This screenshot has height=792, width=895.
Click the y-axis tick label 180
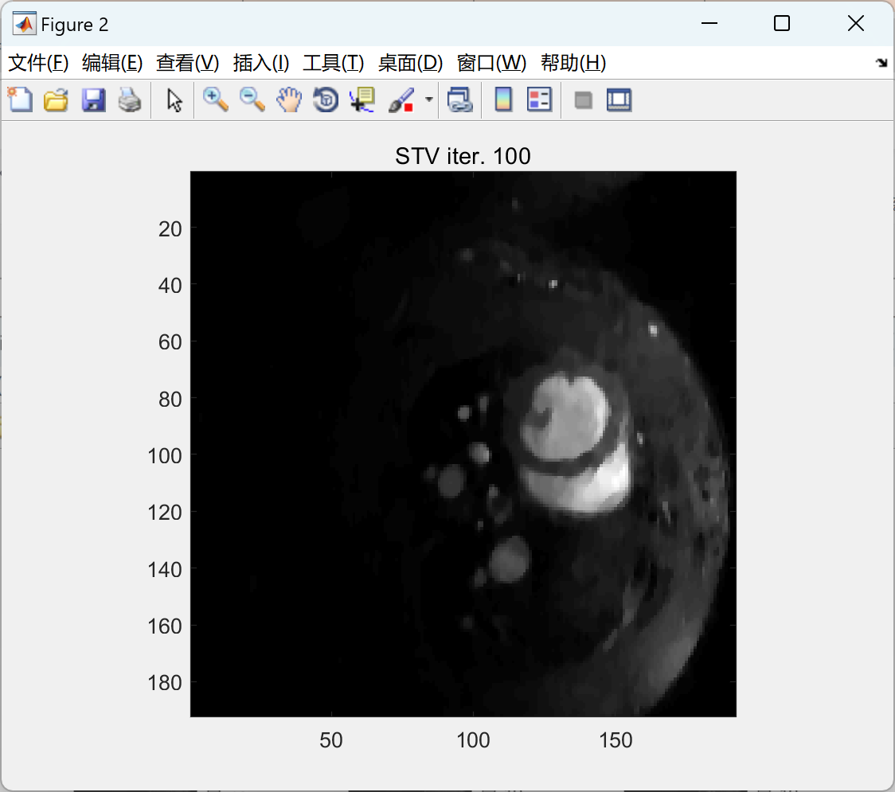coord(164,682)
